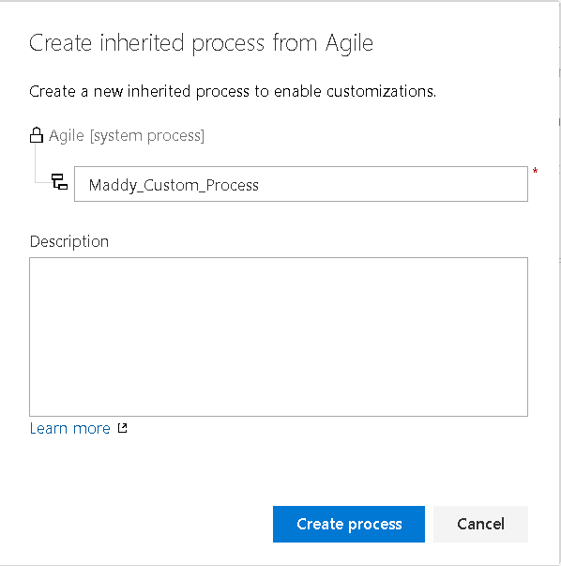Click the inherited process hierarchy icon
The width and height of the screenshot is (561, 566).
59,181
